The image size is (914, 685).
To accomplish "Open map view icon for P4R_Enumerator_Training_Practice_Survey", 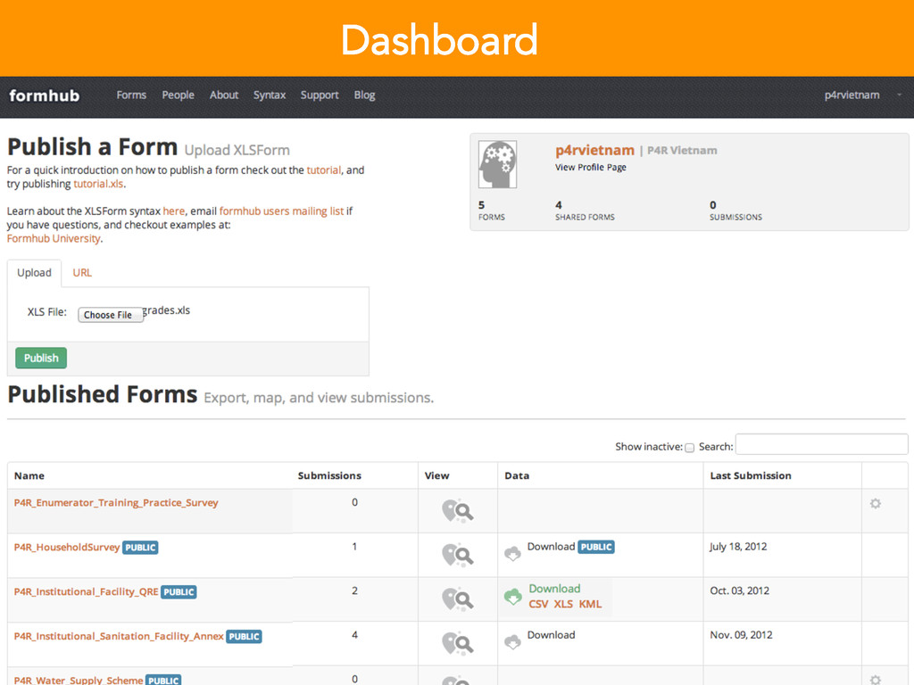I will coord(458,511).
